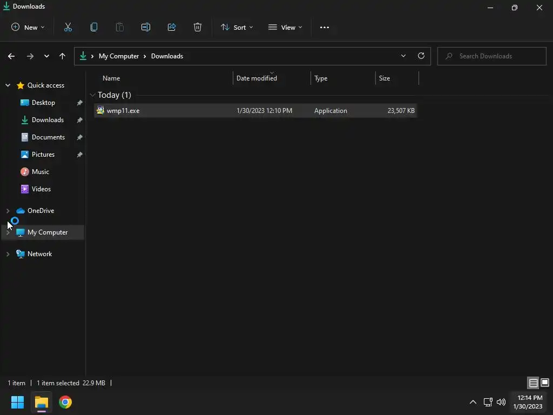Open Music folder in sidebar
Viewport: 553px width, 415px height.
pos(40,171)
